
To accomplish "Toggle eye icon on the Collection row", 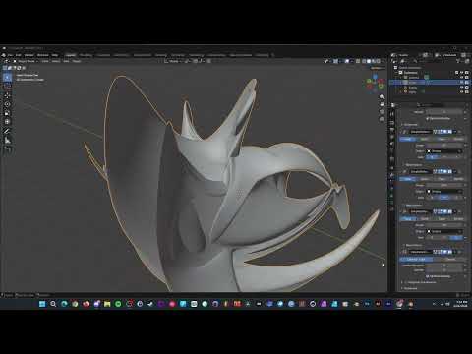I will [x=461, y=73].
